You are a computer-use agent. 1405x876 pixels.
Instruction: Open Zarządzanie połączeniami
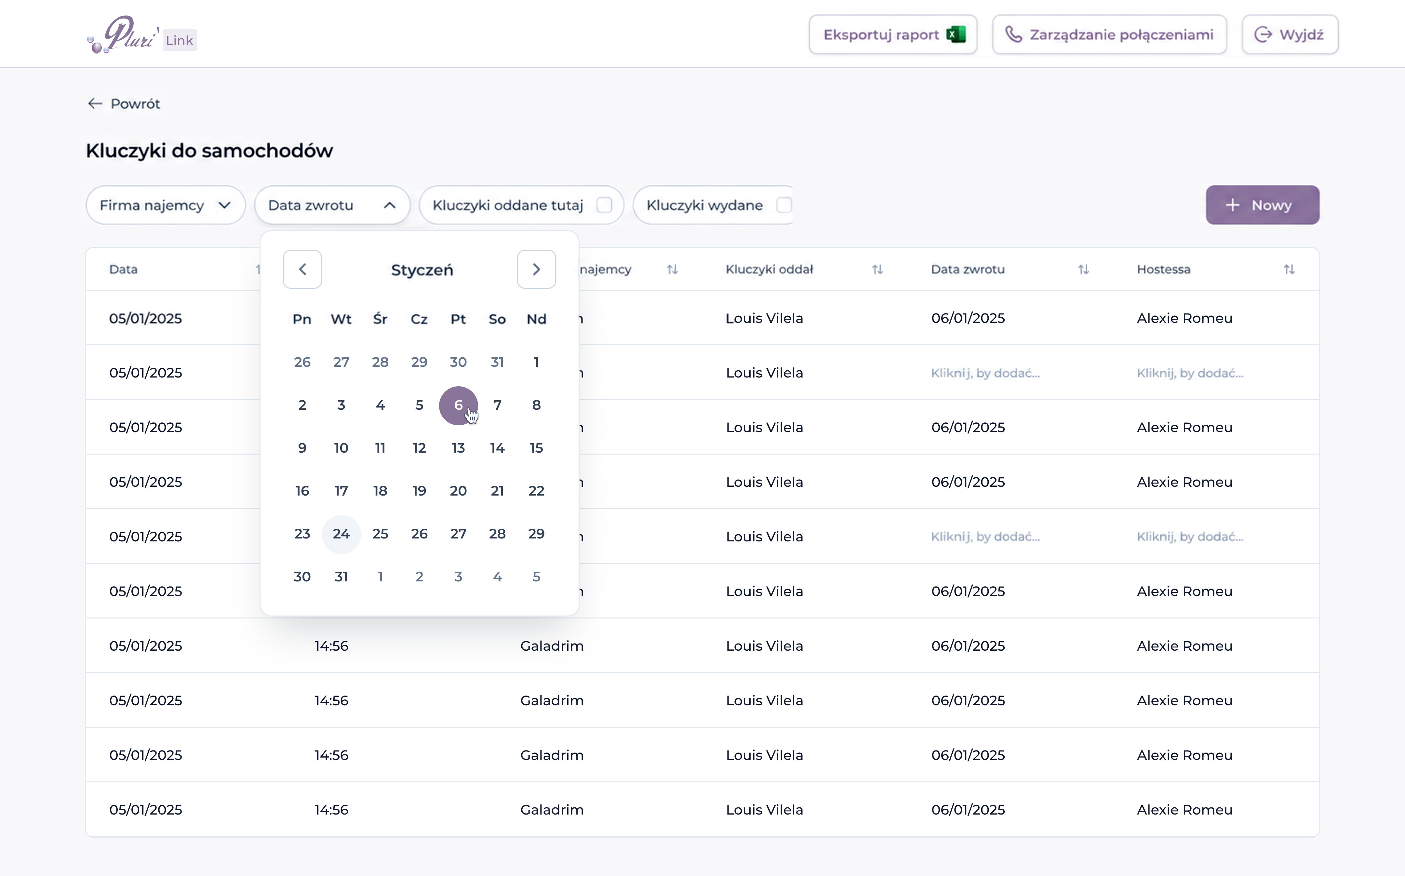pos(1109,35)
